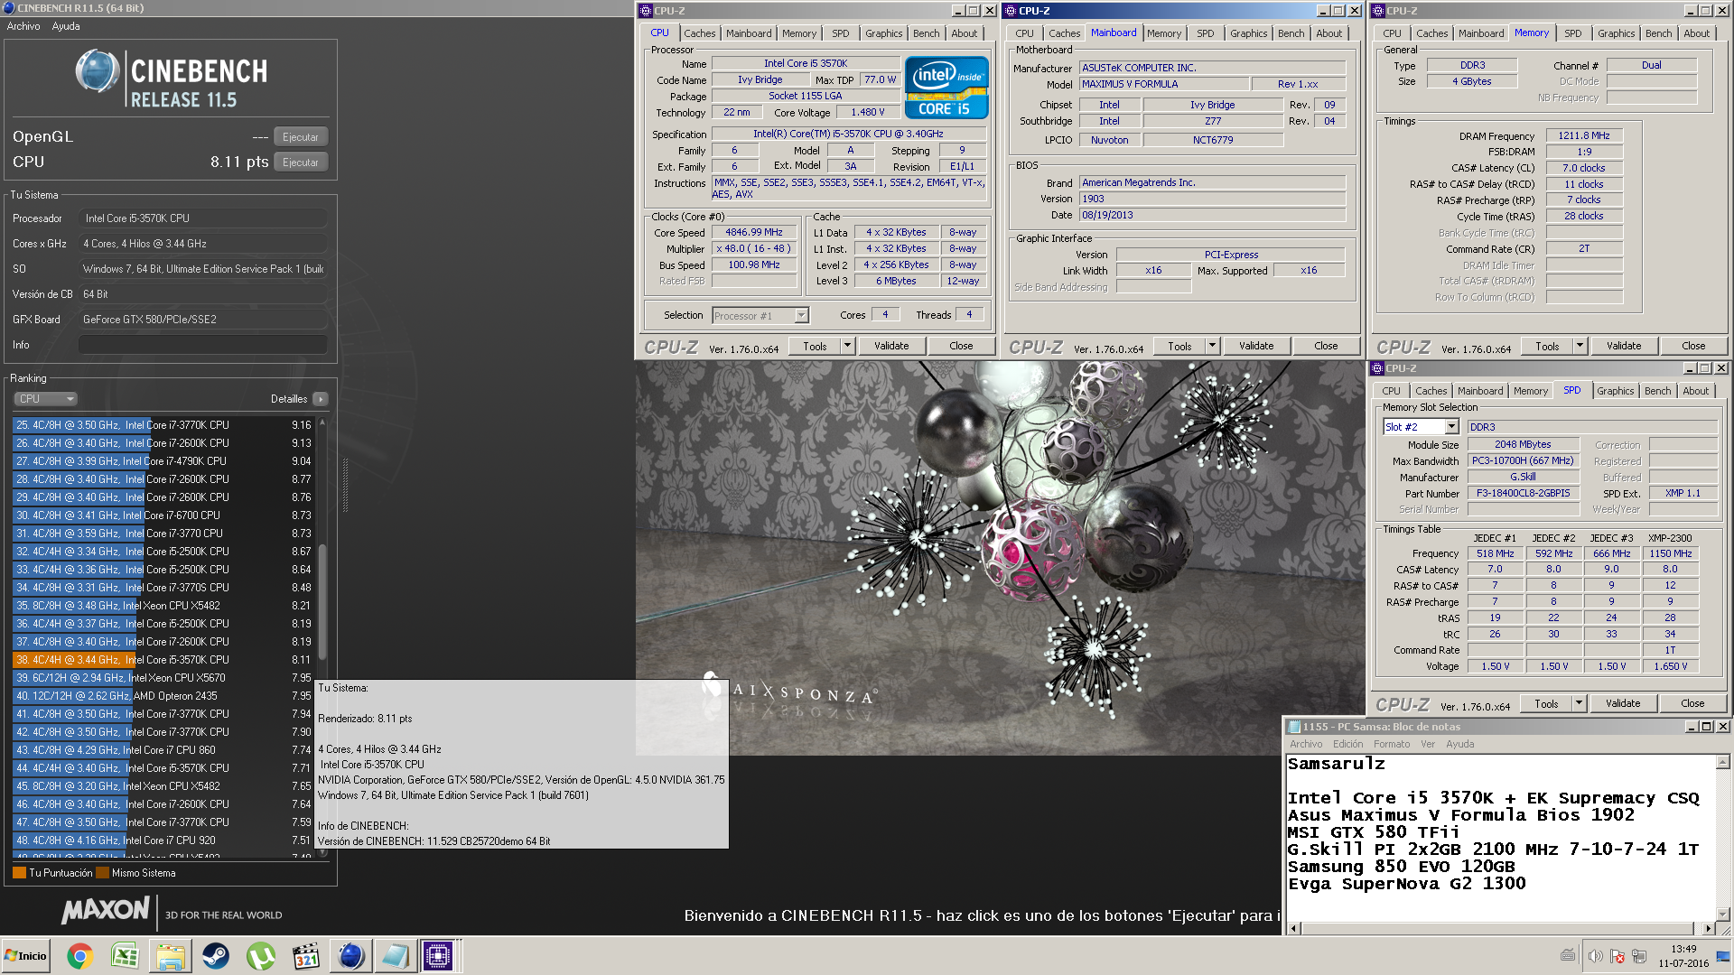Switch to Graphics tab in Memory window

[x=1616, y=33]
